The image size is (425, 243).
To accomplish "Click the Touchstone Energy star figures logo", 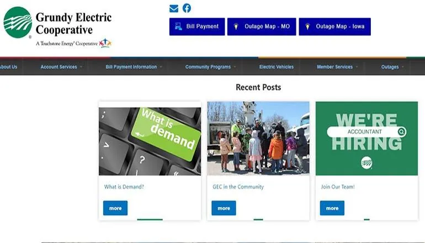I will 105,43.
